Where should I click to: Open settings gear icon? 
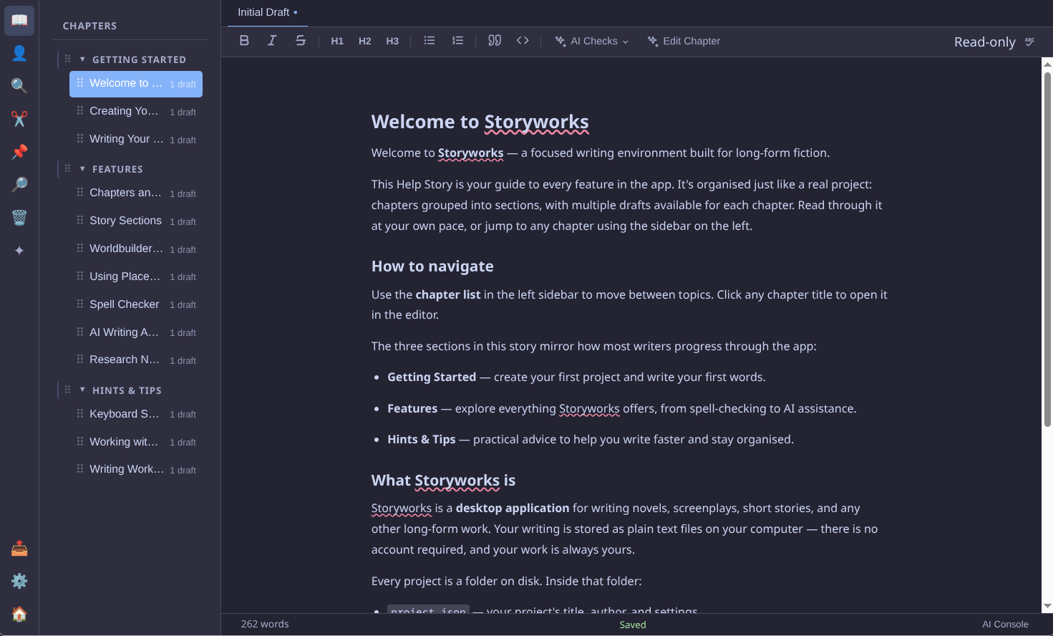(19, 581)
